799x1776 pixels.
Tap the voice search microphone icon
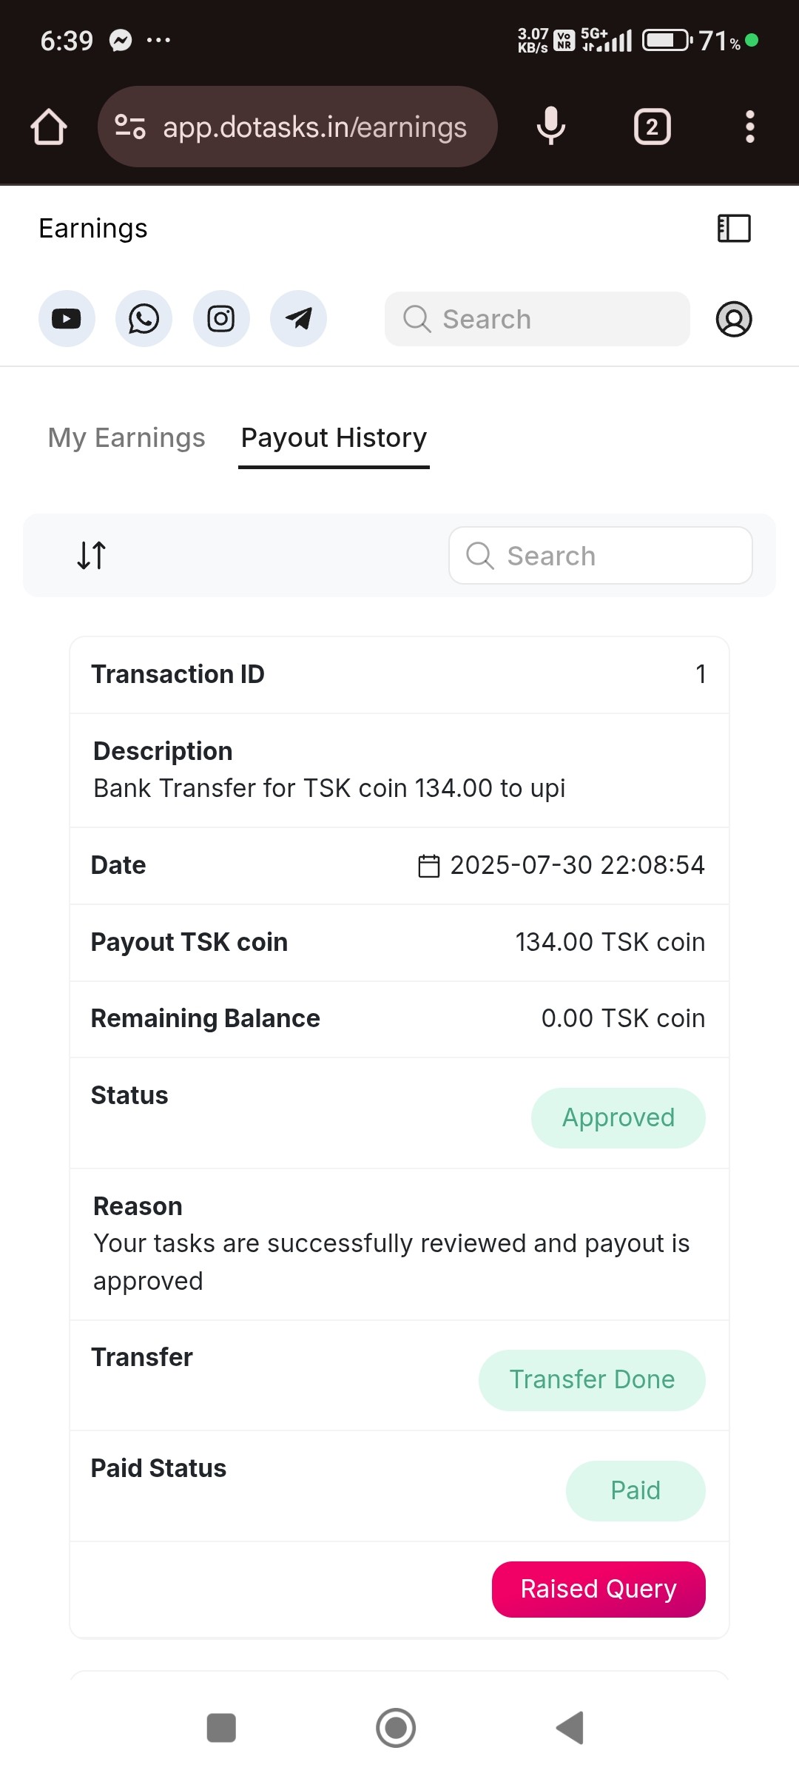click(x=551, y=127)
